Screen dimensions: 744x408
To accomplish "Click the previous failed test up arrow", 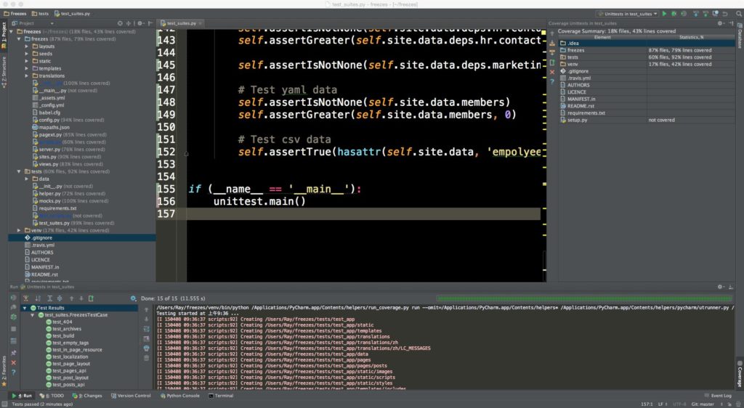I will pos(72,298).
